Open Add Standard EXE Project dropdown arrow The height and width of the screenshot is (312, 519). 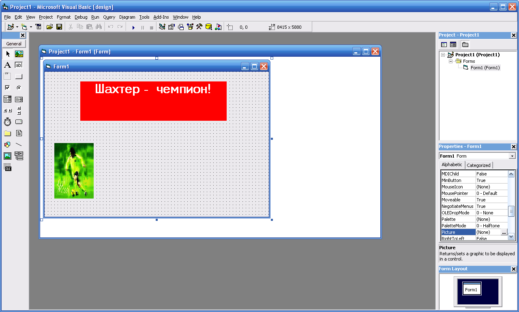tap(17, 27)
